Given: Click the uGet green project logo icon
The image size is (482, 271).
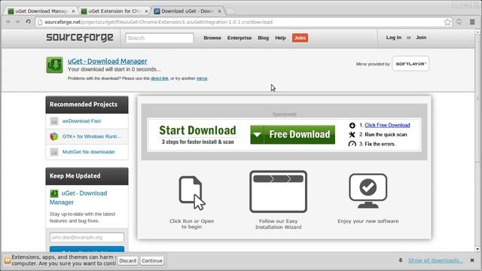Looking at the screenshot, I should tap(55, 65).
